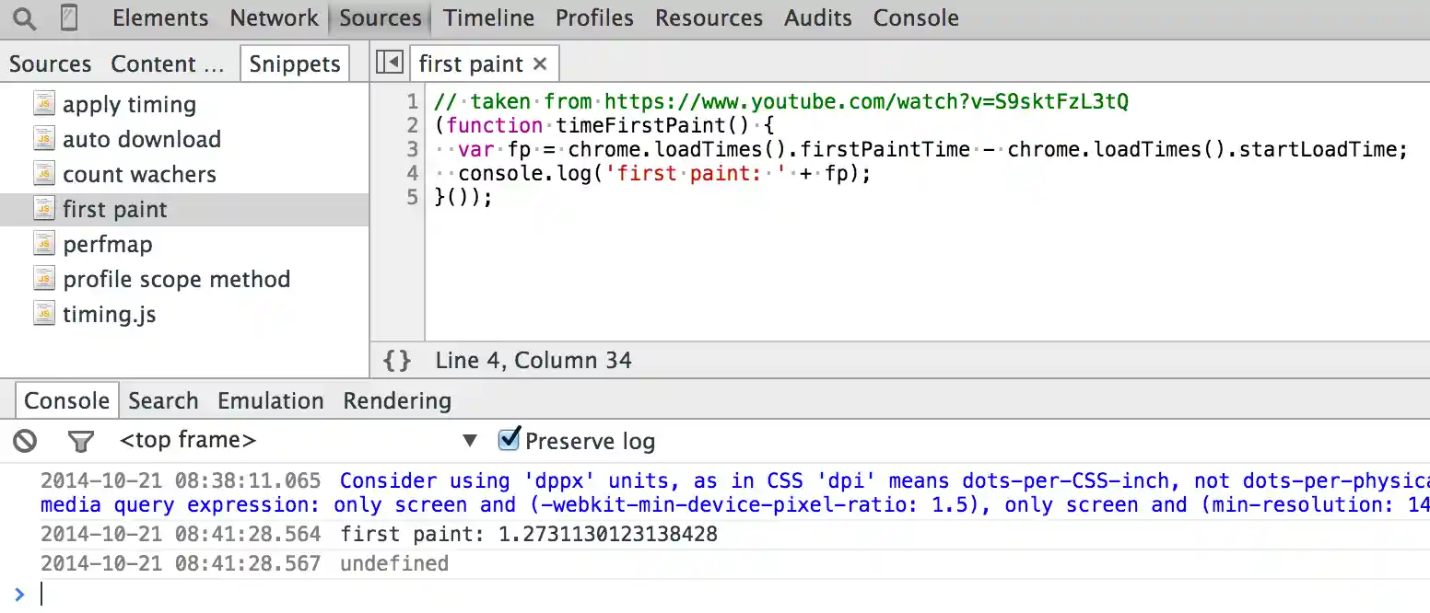The image size is (1430, 613).
Task: Select the count wachers snippet
Action: [x=139, y=174]
